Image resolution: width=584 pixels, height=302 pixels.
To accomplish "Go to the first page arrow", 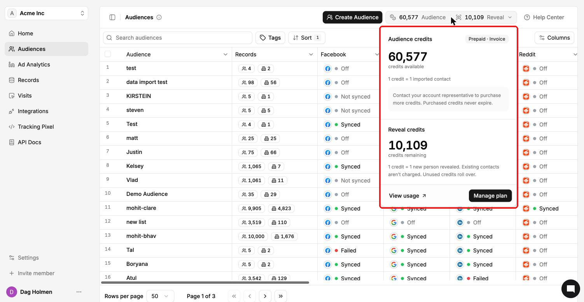I will click(234, 296).
